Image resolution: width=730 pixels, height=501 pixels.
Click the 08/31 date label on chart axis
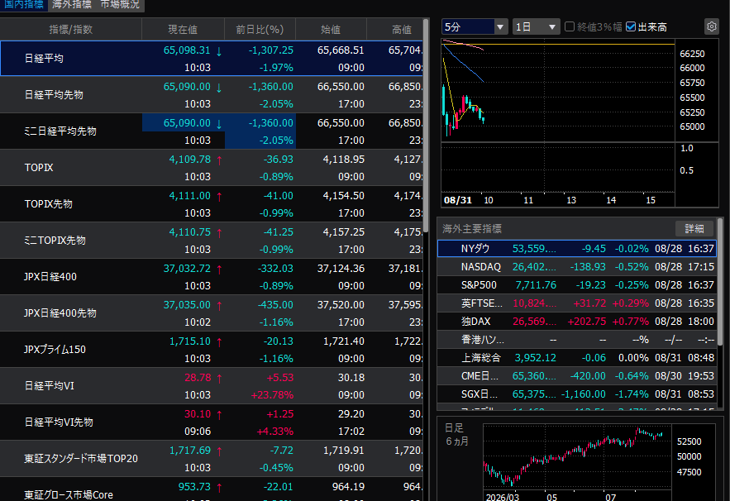point(458,200)
